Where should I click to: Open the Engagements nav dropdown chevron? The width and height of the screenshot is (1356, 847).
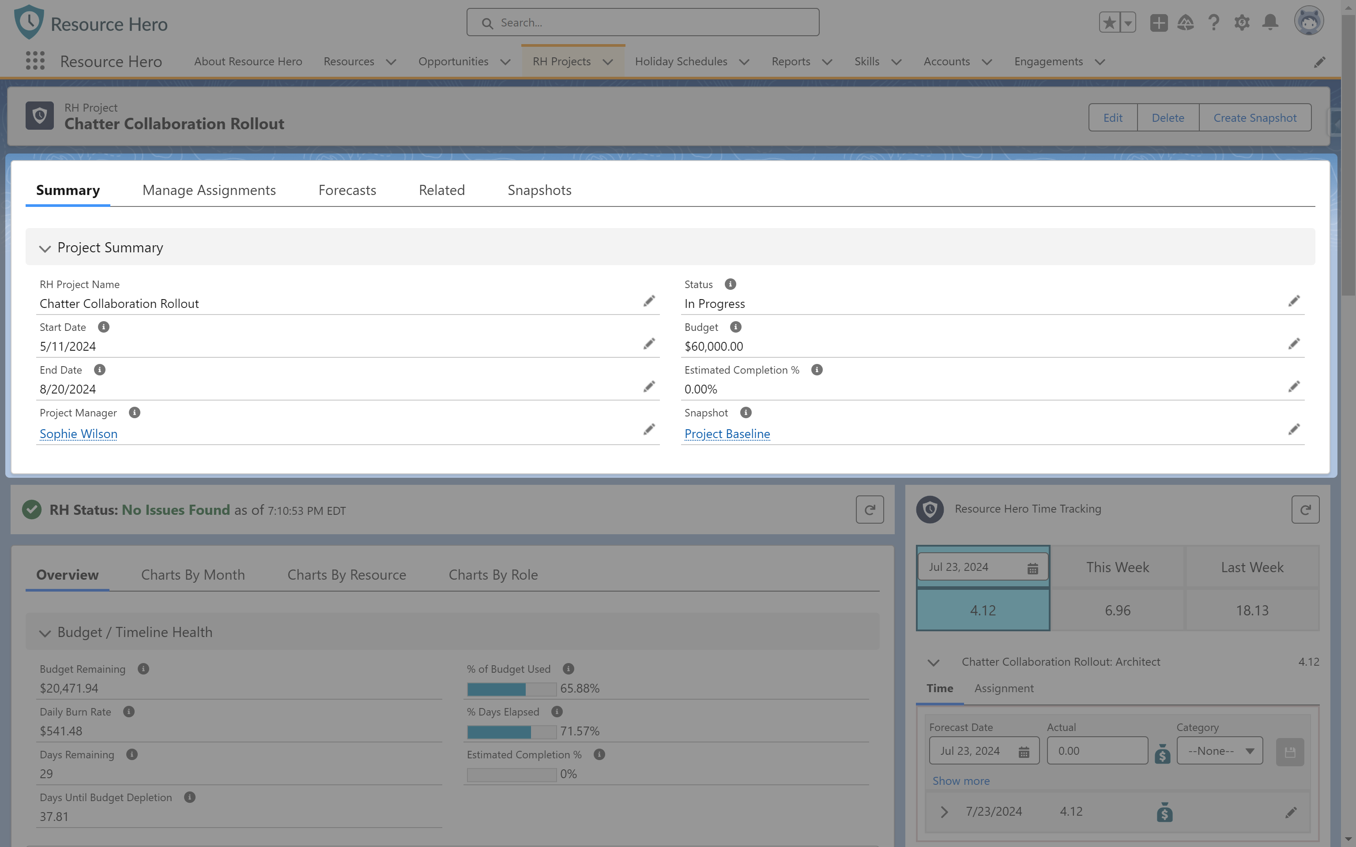tap(1100, 62)
